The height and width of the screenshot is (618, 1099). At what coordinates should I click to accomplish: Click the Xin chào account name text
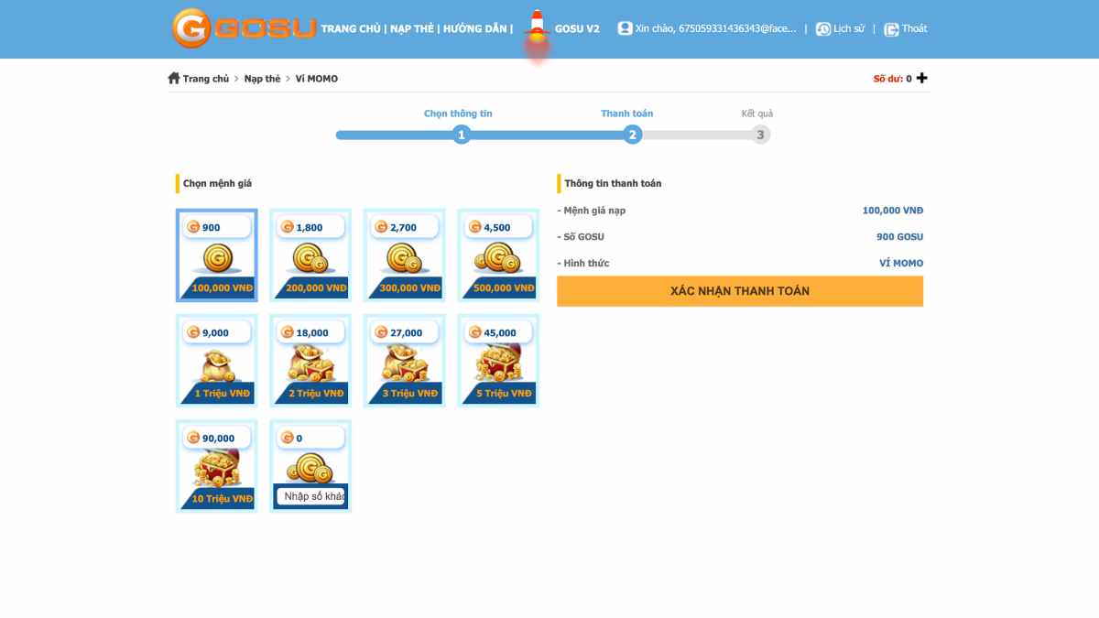point(715,28)
